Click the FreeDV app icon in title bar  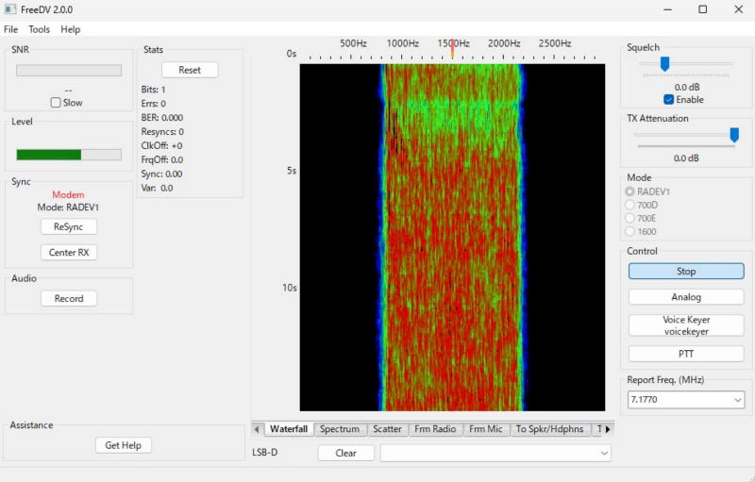(10, 9)
